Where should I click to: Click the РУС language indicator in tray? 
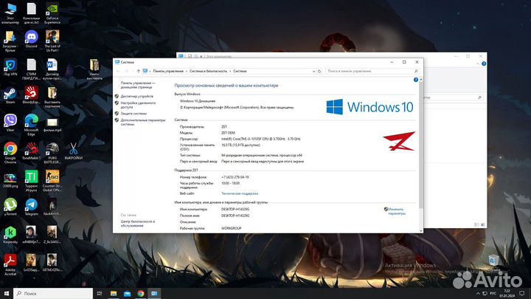[x=493, y=293]
